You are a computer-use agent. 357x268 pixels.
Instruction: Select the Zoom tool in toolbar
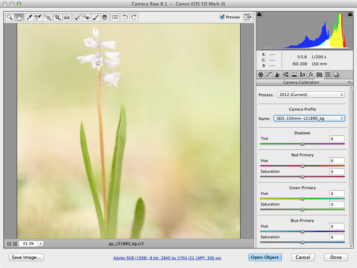pos(10,17)
